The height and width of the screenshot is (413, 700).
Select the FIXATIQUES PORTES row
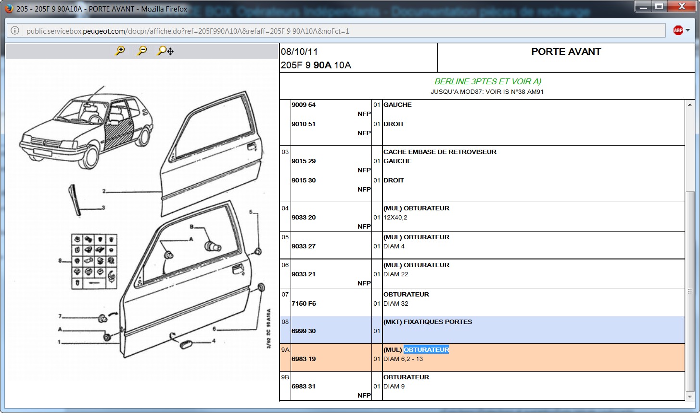pyautogui.click(x=428, y=322)
